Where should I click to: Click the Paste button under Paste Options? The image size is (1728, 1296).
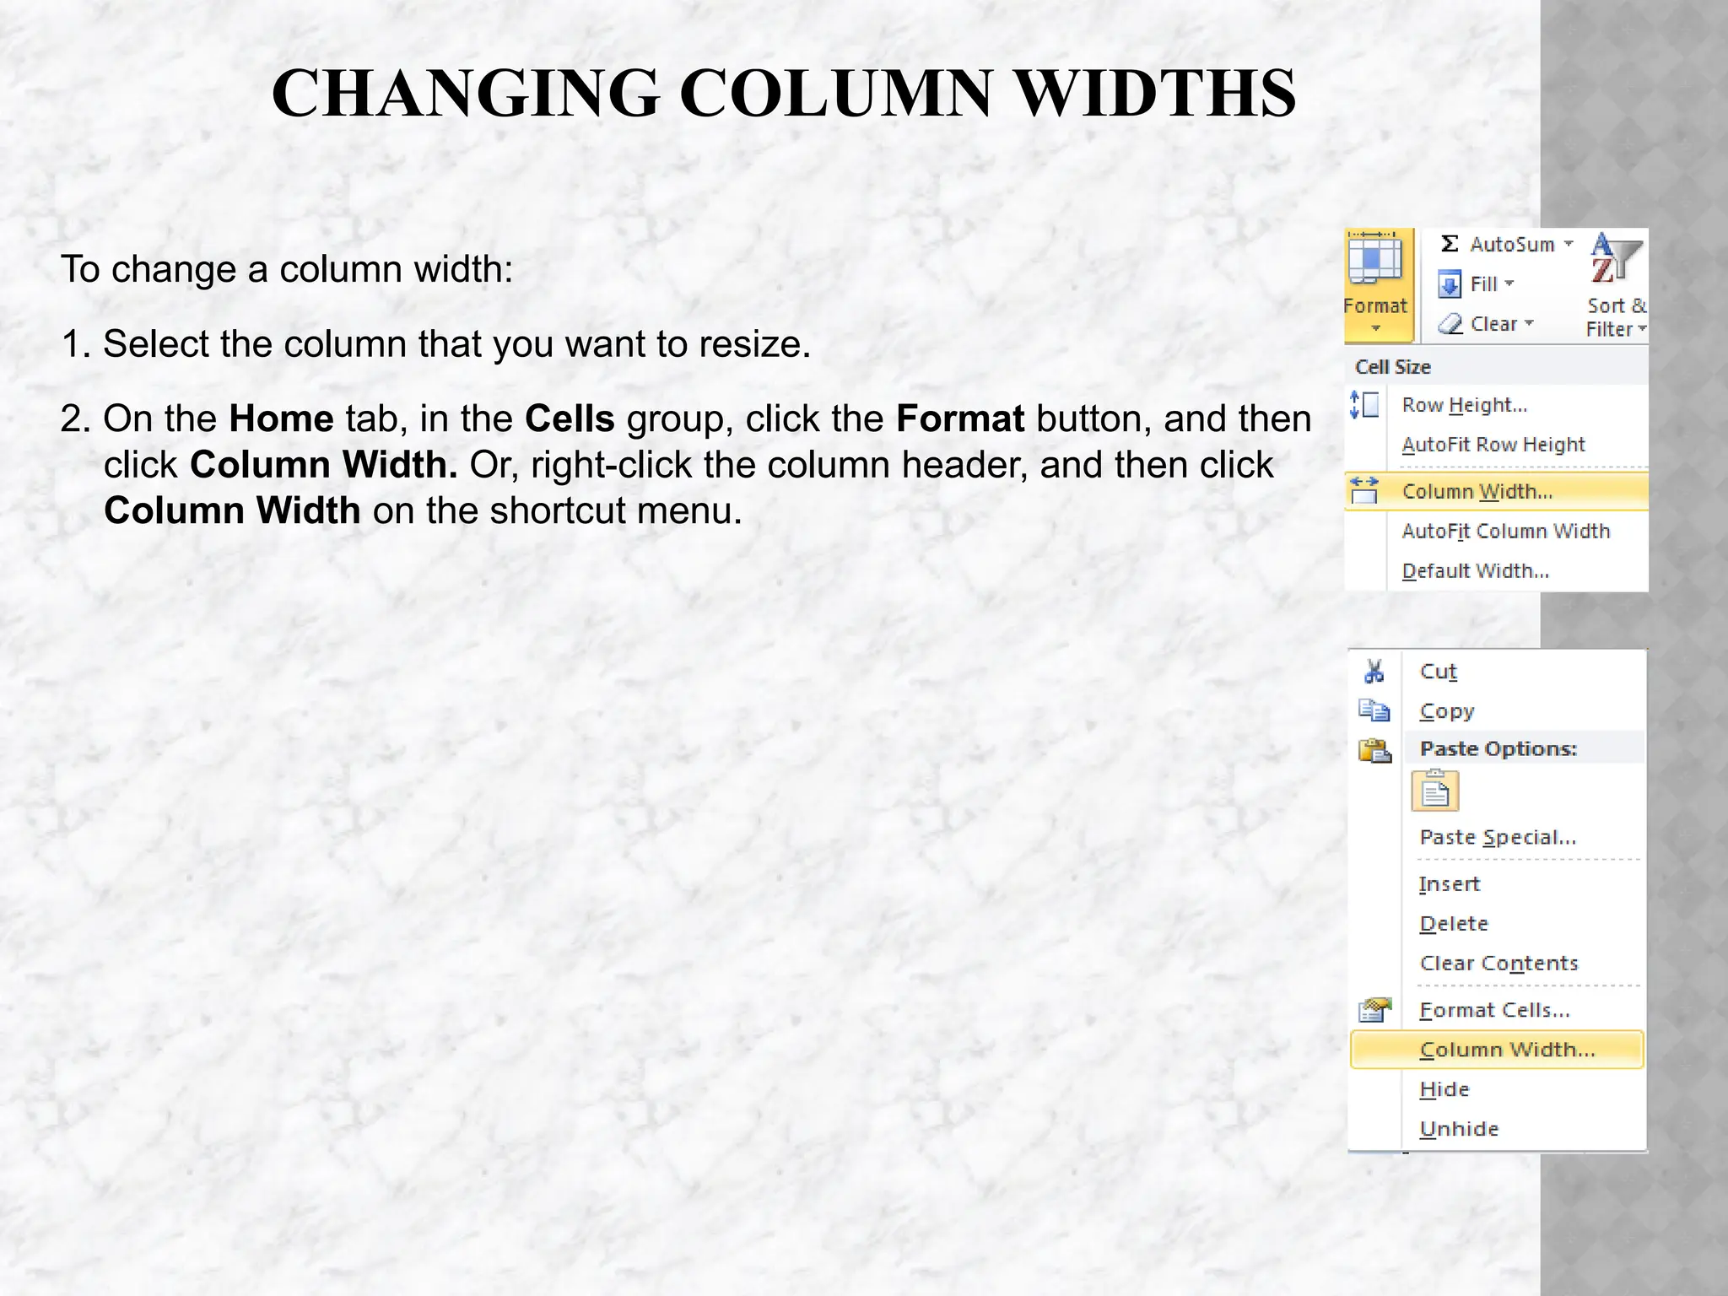[x=1434, y=791]
